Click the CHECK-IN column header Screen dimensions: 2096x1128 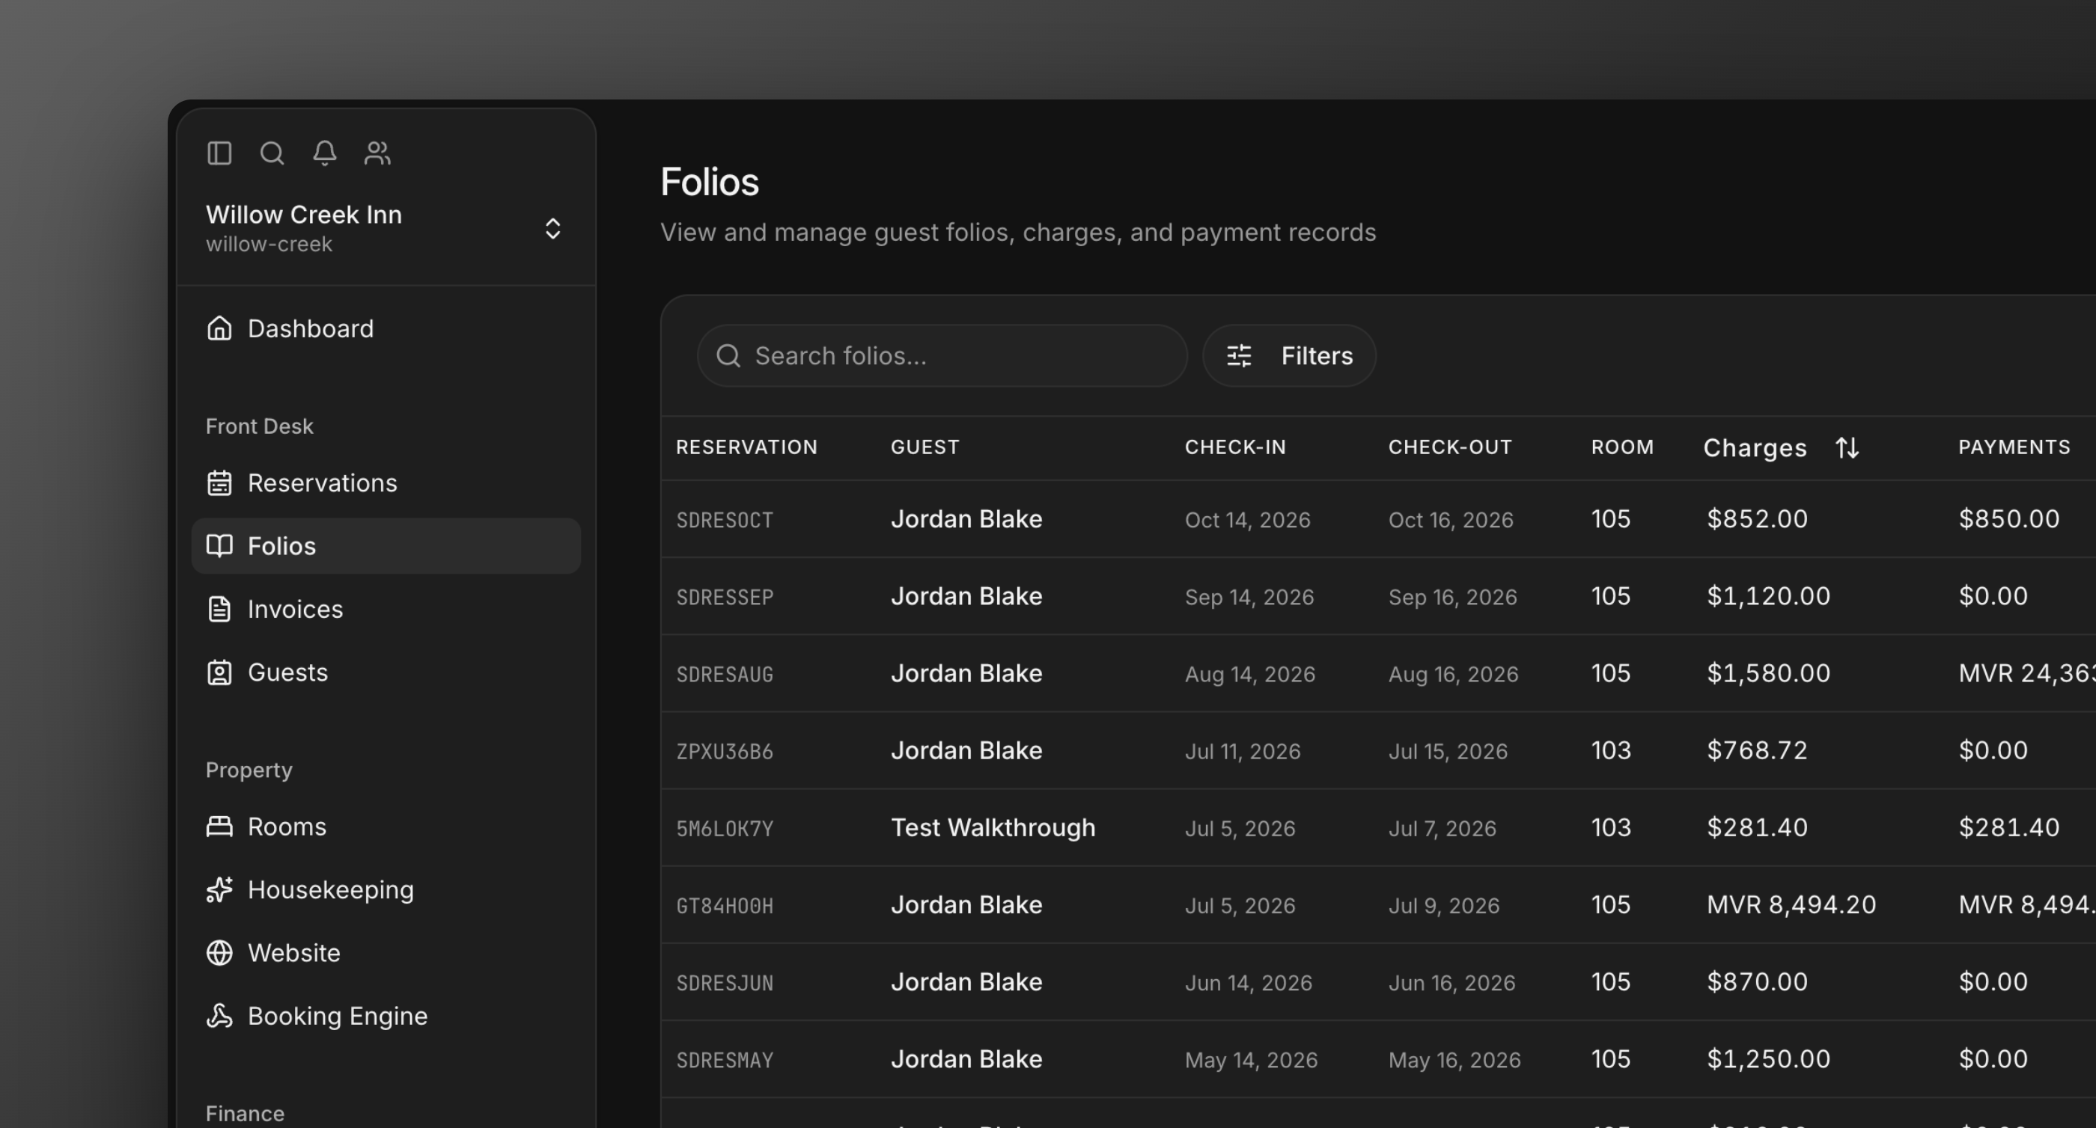coord(1235,447)
